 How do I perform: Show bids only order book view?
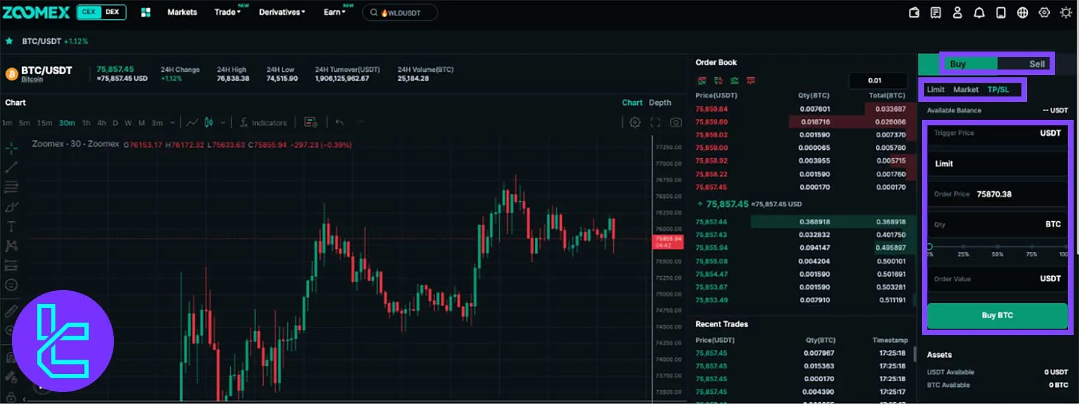pos(734,80)
